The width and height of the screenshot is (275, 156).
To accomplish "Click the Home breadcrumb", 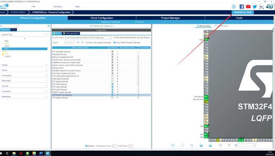I will (3, 12).
